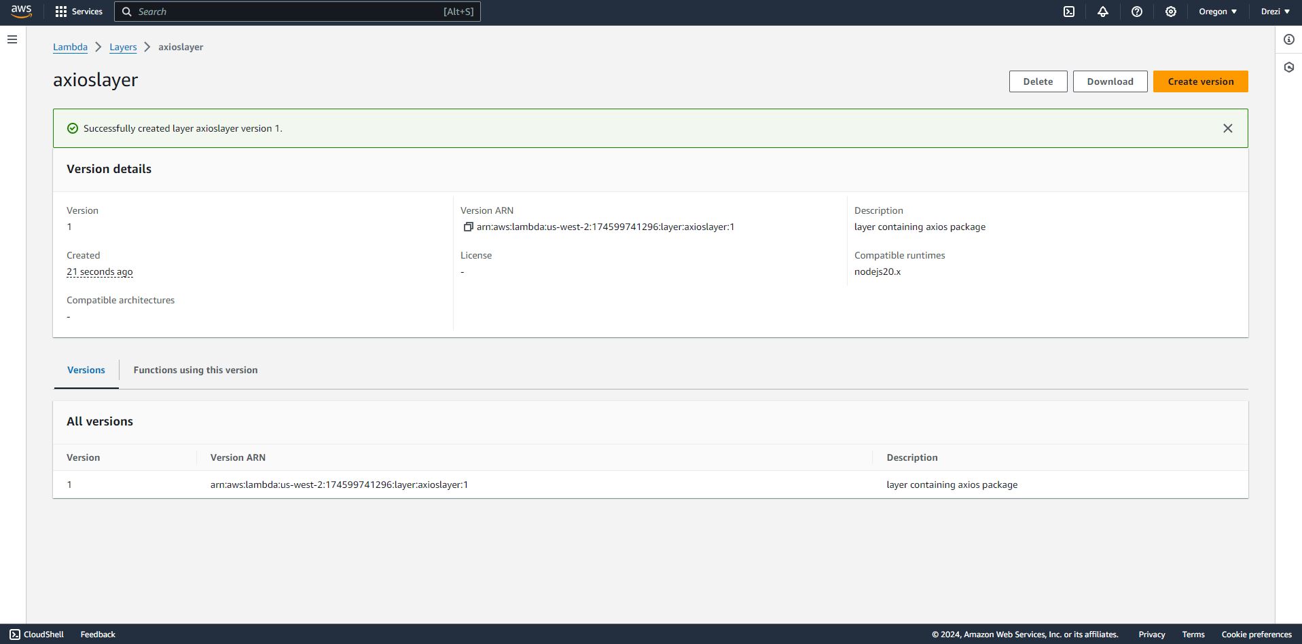Screen dimensions: 1302x644
Task: Switch to Functions using this version tab
Action: tap(196, 370)
